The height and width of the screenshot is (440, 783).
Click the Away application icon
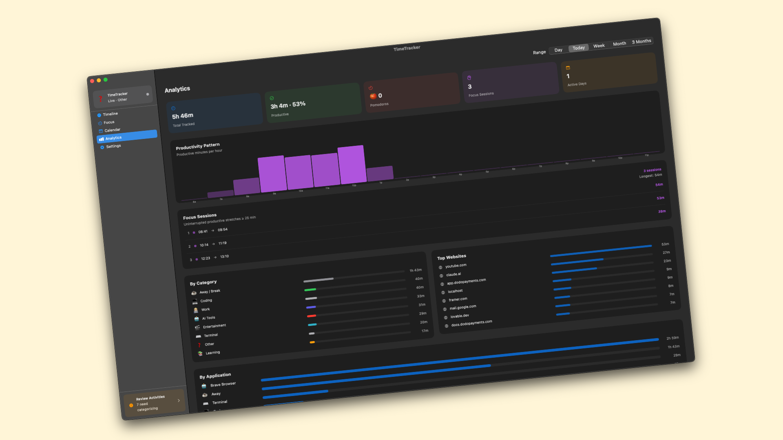pos(205,395)
